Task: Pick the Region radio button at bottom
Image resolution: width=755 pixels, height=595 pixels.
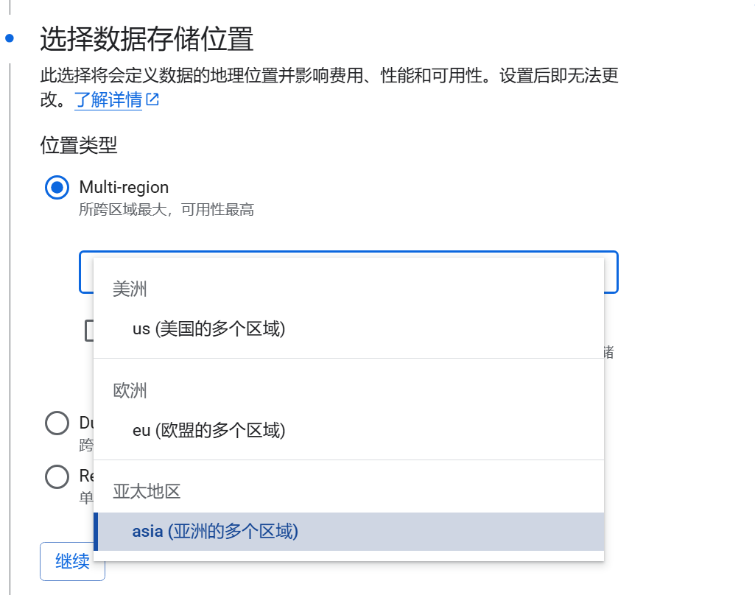Action: coord(57,476)
